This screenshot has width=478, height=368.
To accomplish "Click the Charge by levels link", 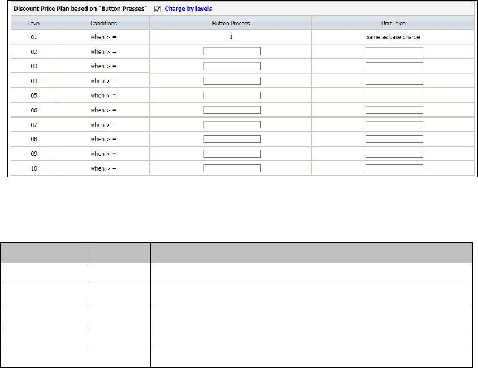I will (188, 8).
